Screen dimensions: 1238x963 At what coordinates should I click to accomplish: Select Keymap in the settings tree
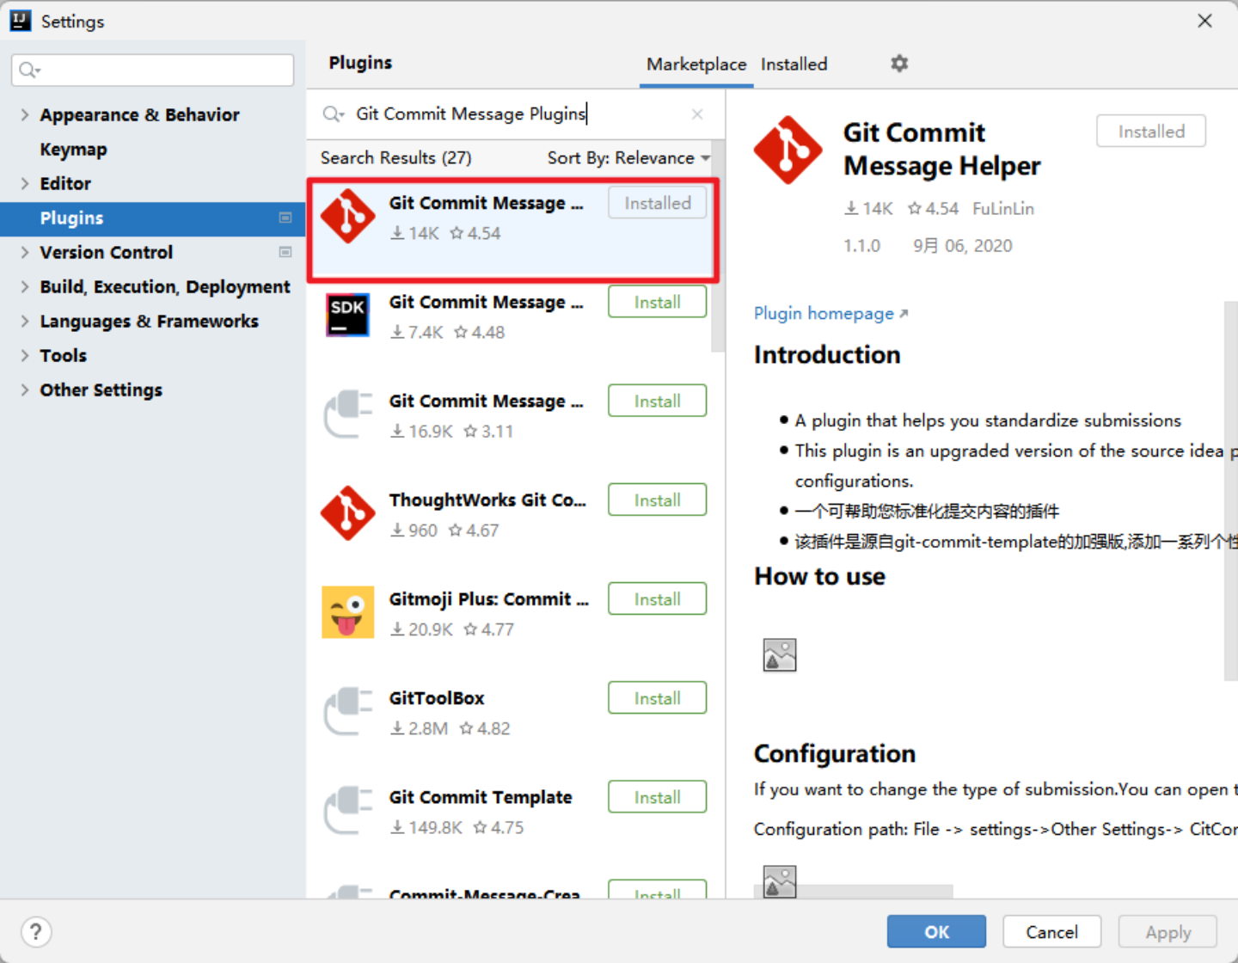click(73, 149)
